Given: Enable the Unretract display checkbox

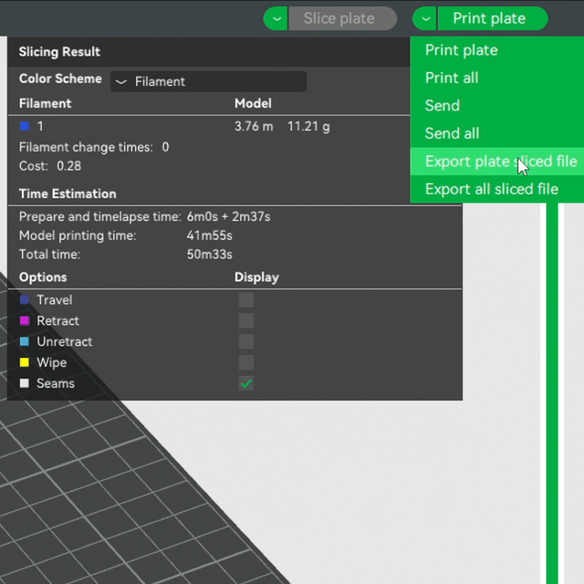Looking at the screenshot, I should coord(246,342).
